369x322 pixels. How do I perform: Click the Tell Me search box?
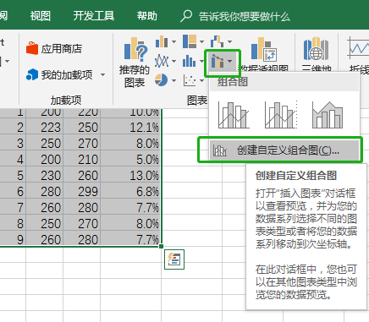tap(245, 16)
